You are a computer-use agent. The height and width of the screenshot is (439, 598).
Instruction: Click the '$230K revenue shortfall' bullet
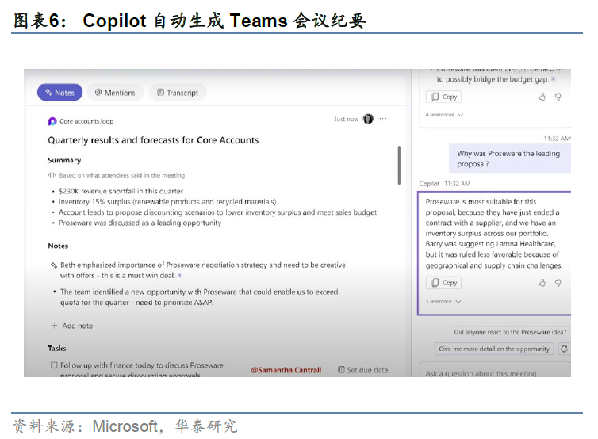121,191
